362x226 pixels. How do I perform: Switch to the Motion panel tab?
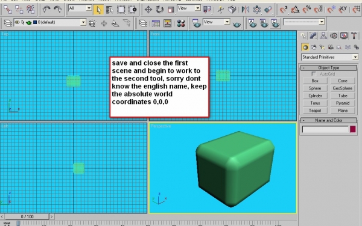[x=334, y=35]
